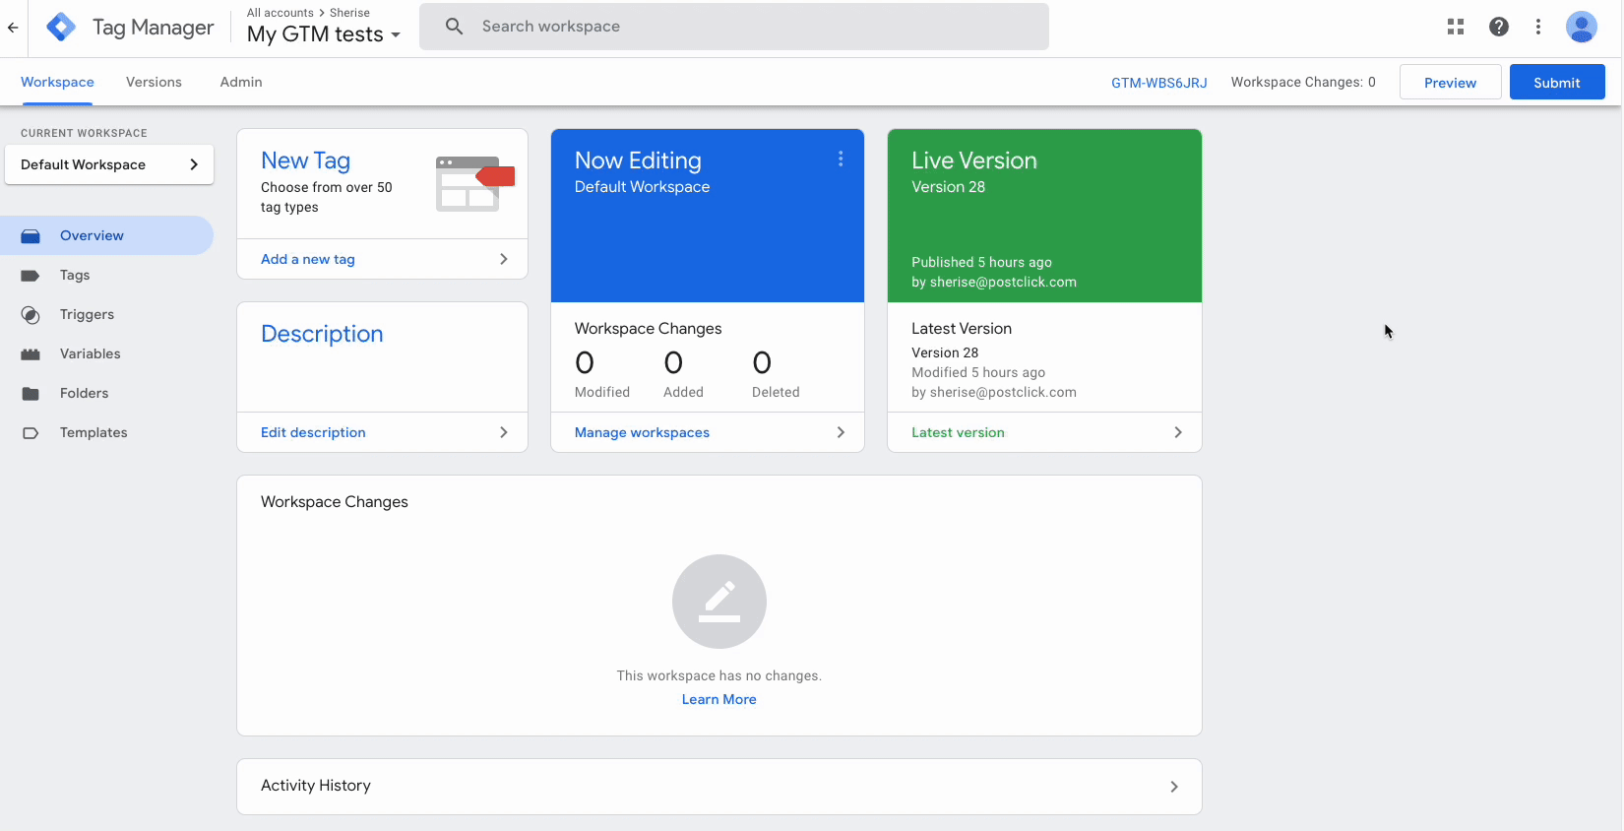The width and height of the screenshot is (1624, 831).
Task: Open Triggers in the sidebar
Action: [87, 314]
